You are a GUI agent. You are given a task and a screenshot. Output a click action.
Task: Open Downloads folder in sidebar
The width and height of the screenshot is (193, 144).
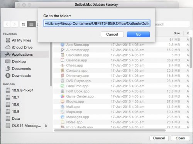click(18, 76)
